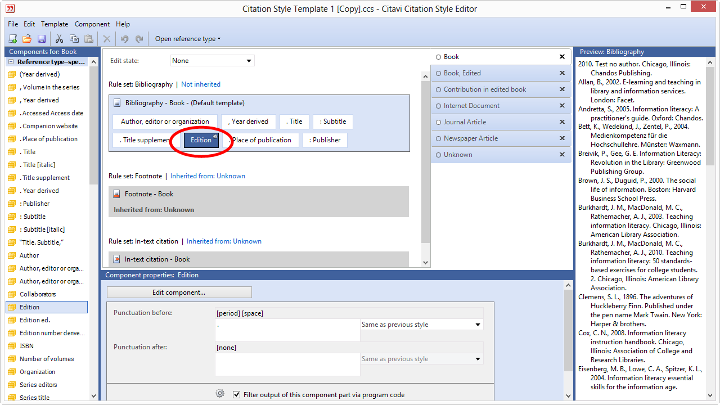The width and height of the screenshot is (720, 405).
Task: Select Number of volumes in components list
Action: pos(47,359)
